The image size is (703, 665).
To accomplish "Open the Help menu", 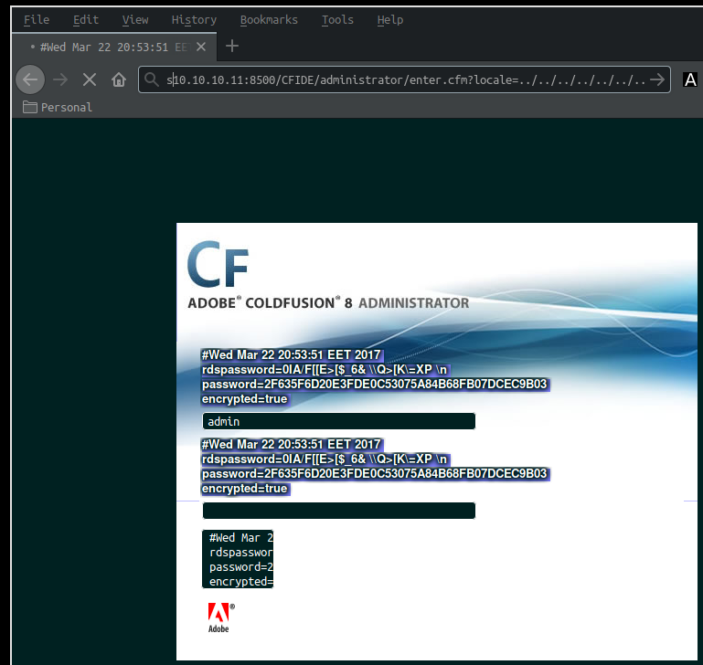I will [389, 20].
